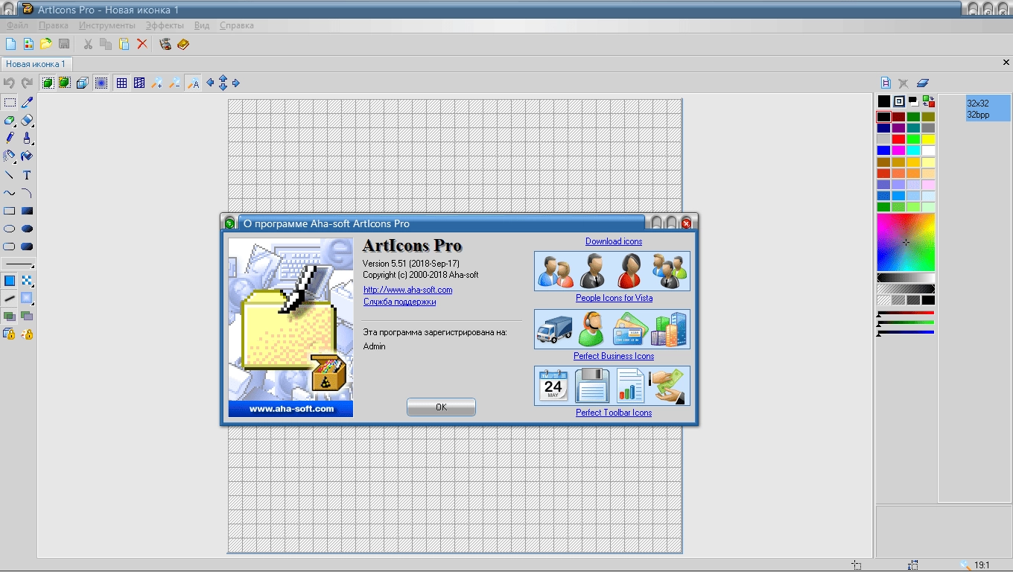Pick the red swatch in the palette

click(899, 139)
